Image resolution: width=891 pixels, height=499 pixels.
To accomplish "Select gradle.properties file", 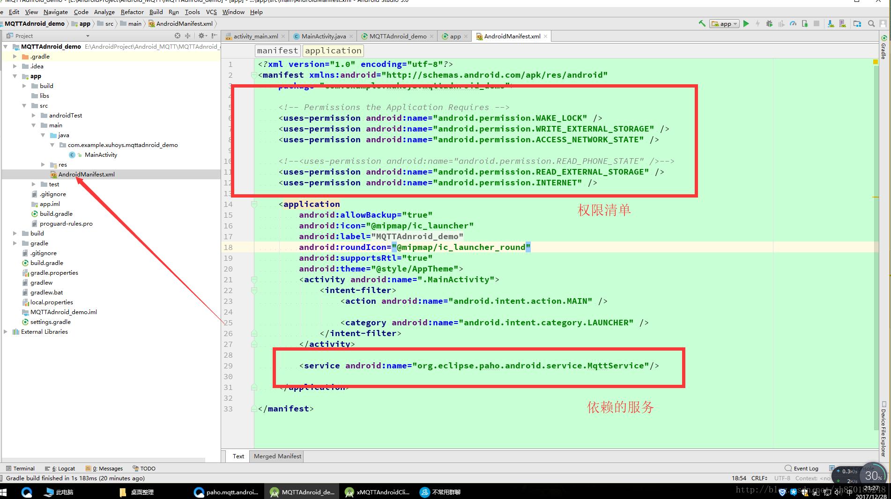I will (54, 272).
